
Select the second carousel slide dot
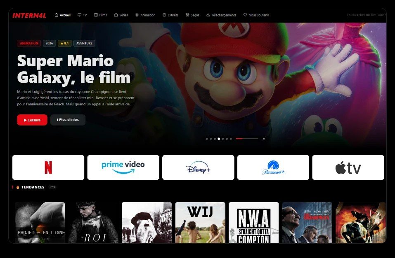point(211,139)
